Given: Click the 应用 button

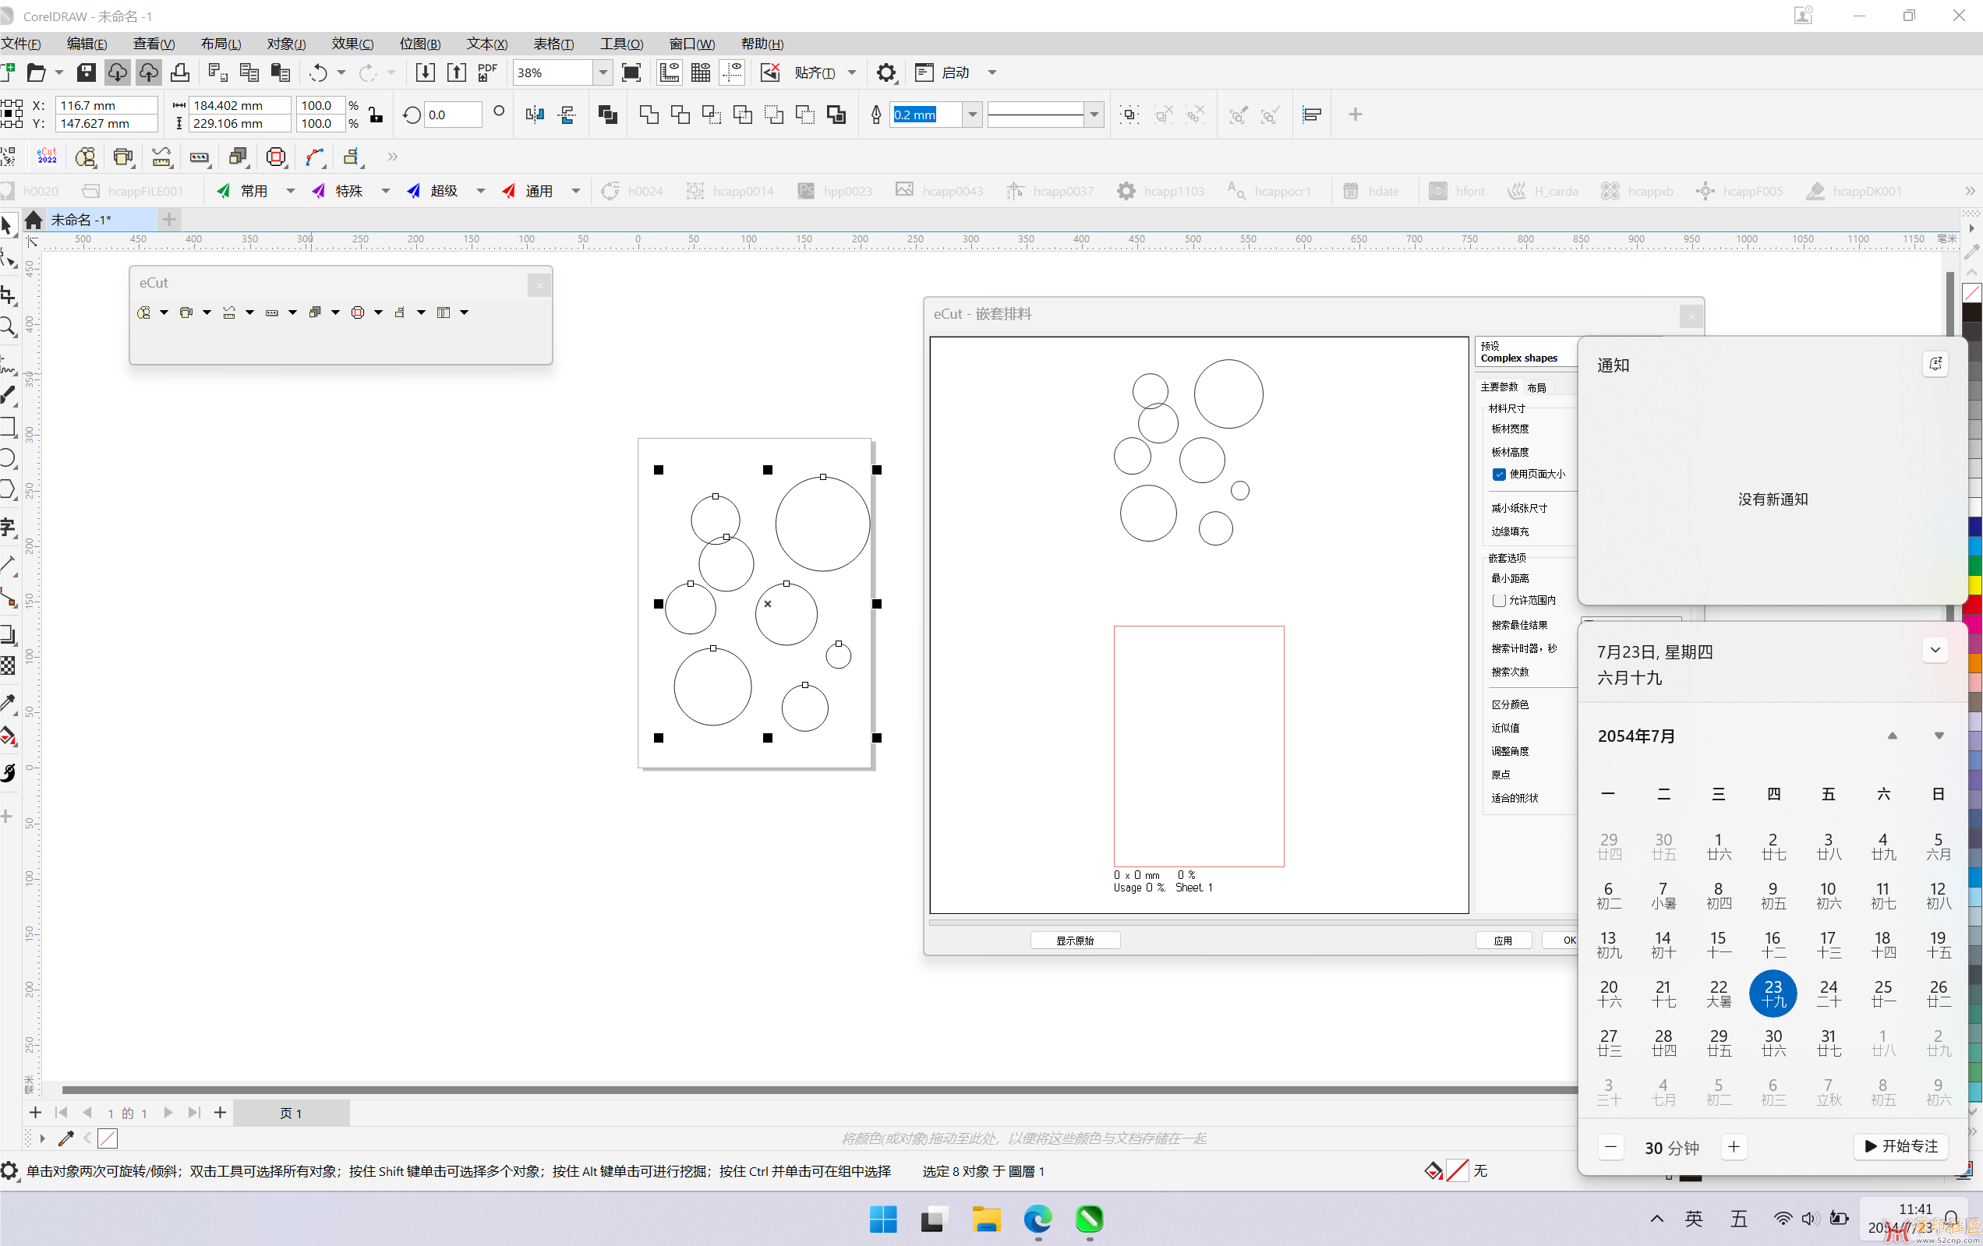Looking at the screenshot, I should [1503, 940].
